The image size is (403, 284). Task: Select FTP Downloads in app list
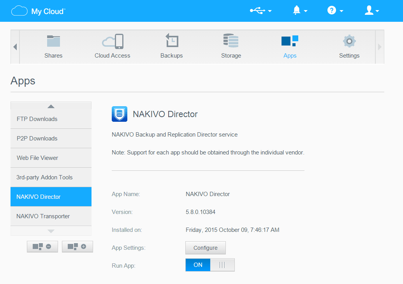[x=51, y=119]
